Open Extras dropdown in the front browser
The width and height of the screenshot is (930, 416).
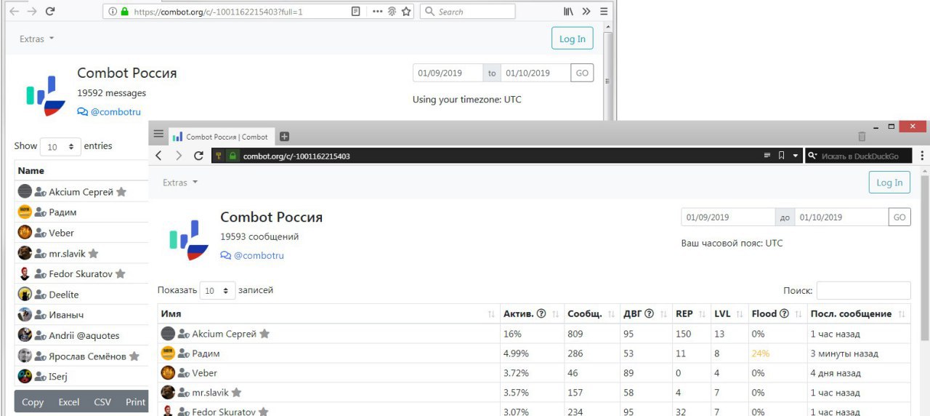(180, 183)
